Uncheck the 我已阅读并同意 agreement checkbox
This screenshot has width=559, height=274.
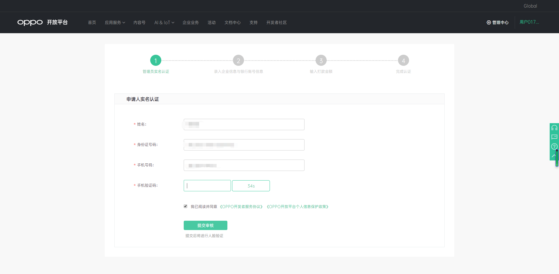pos(185,206)
